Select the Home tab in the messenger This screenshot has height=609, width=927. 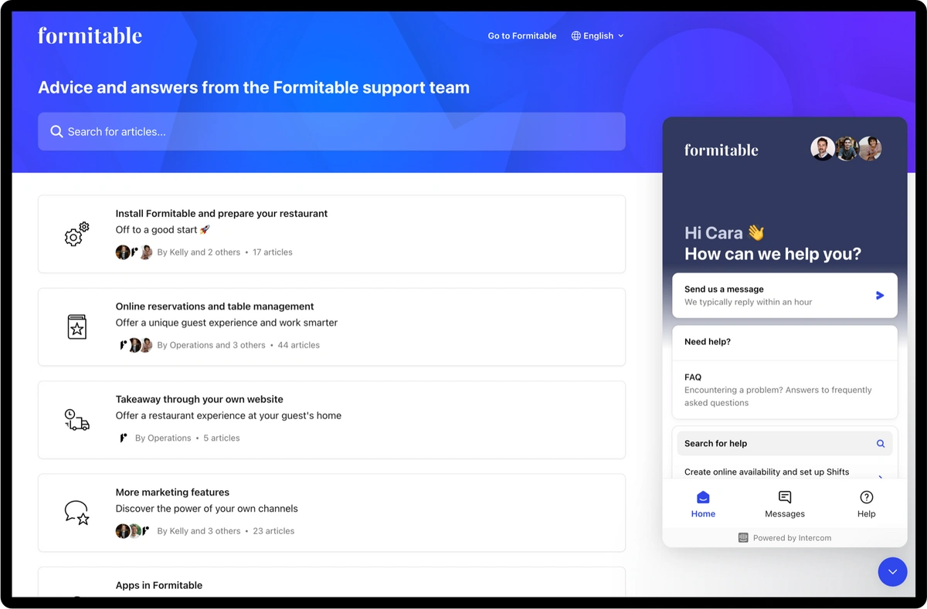703,504
